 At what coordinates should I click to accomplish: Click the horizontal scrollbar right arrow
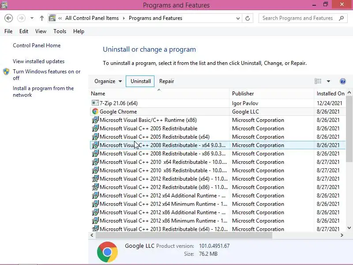click(342, 235)
